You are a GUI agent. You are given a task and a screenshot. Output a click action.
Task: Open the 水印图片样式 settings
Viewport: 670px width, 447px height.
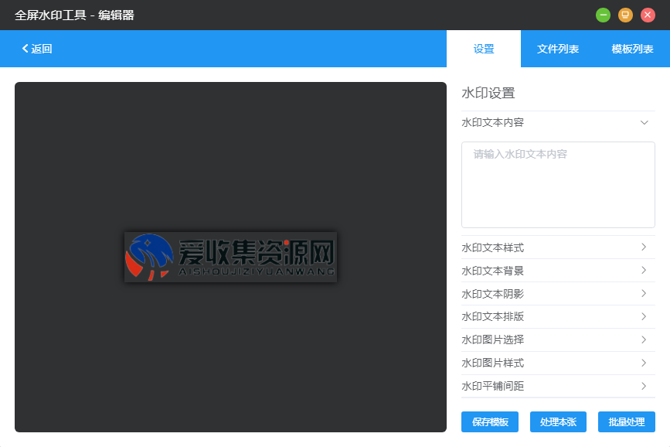coord(558,363)
